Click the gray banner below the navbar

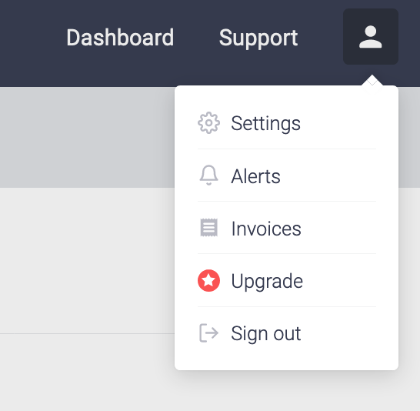click(x=85, y=137)
